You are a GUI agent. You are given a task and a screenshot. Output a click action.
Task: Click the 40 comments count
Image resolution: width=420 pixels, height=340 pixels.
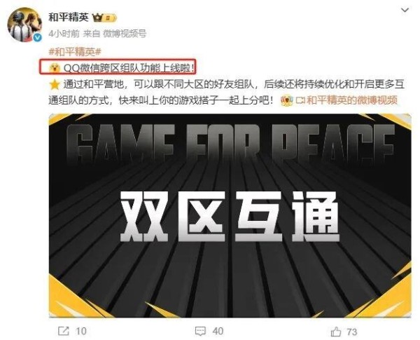tap(218, 331)
